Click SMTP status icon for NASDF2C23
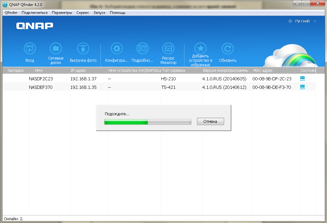Viewport: 327px width, 223px height. click(x=302, y=79)
